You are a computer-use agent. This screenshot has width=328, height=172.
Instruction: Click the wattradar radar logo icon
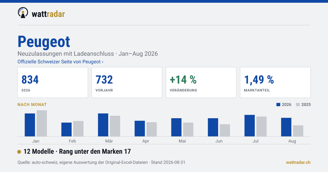point(23,13)
